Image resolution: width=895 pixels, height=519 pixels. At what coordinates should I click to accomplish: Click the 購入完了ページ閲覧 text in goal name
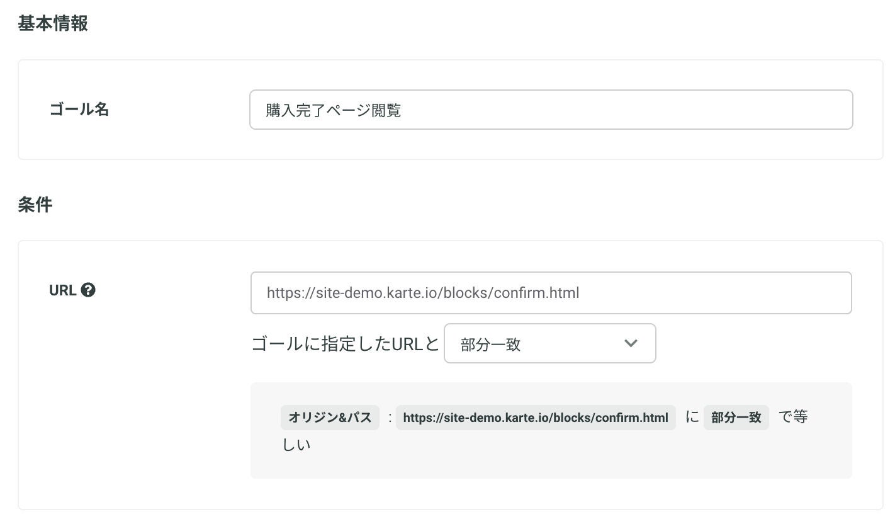[x=334, y=111]
